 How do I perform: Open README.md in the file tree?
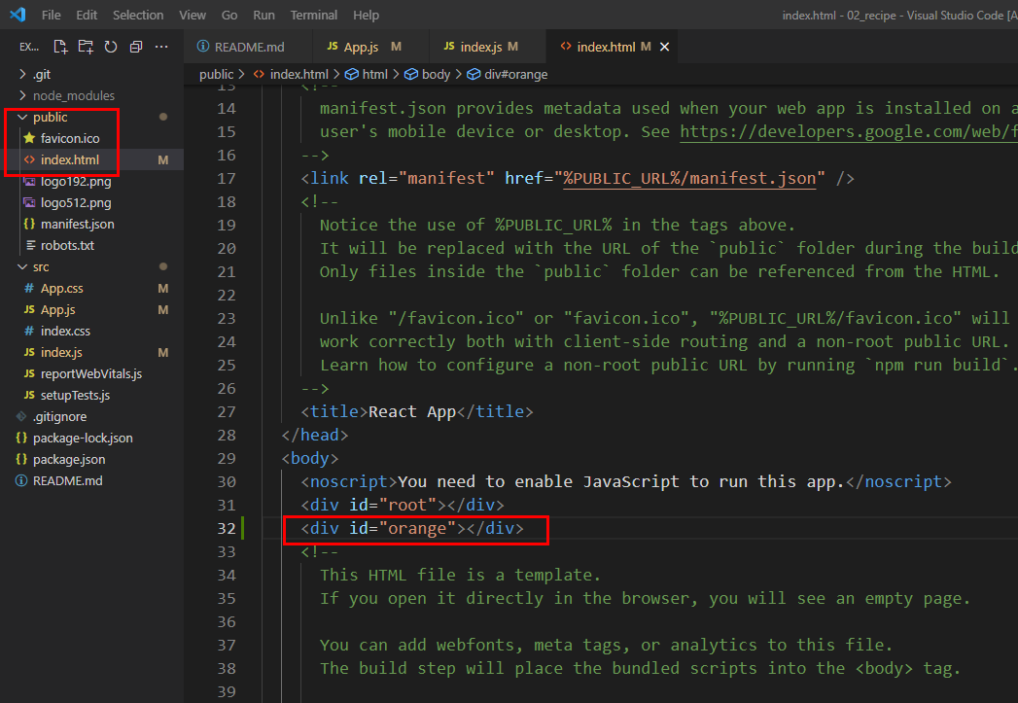click(x=91, y=481)
